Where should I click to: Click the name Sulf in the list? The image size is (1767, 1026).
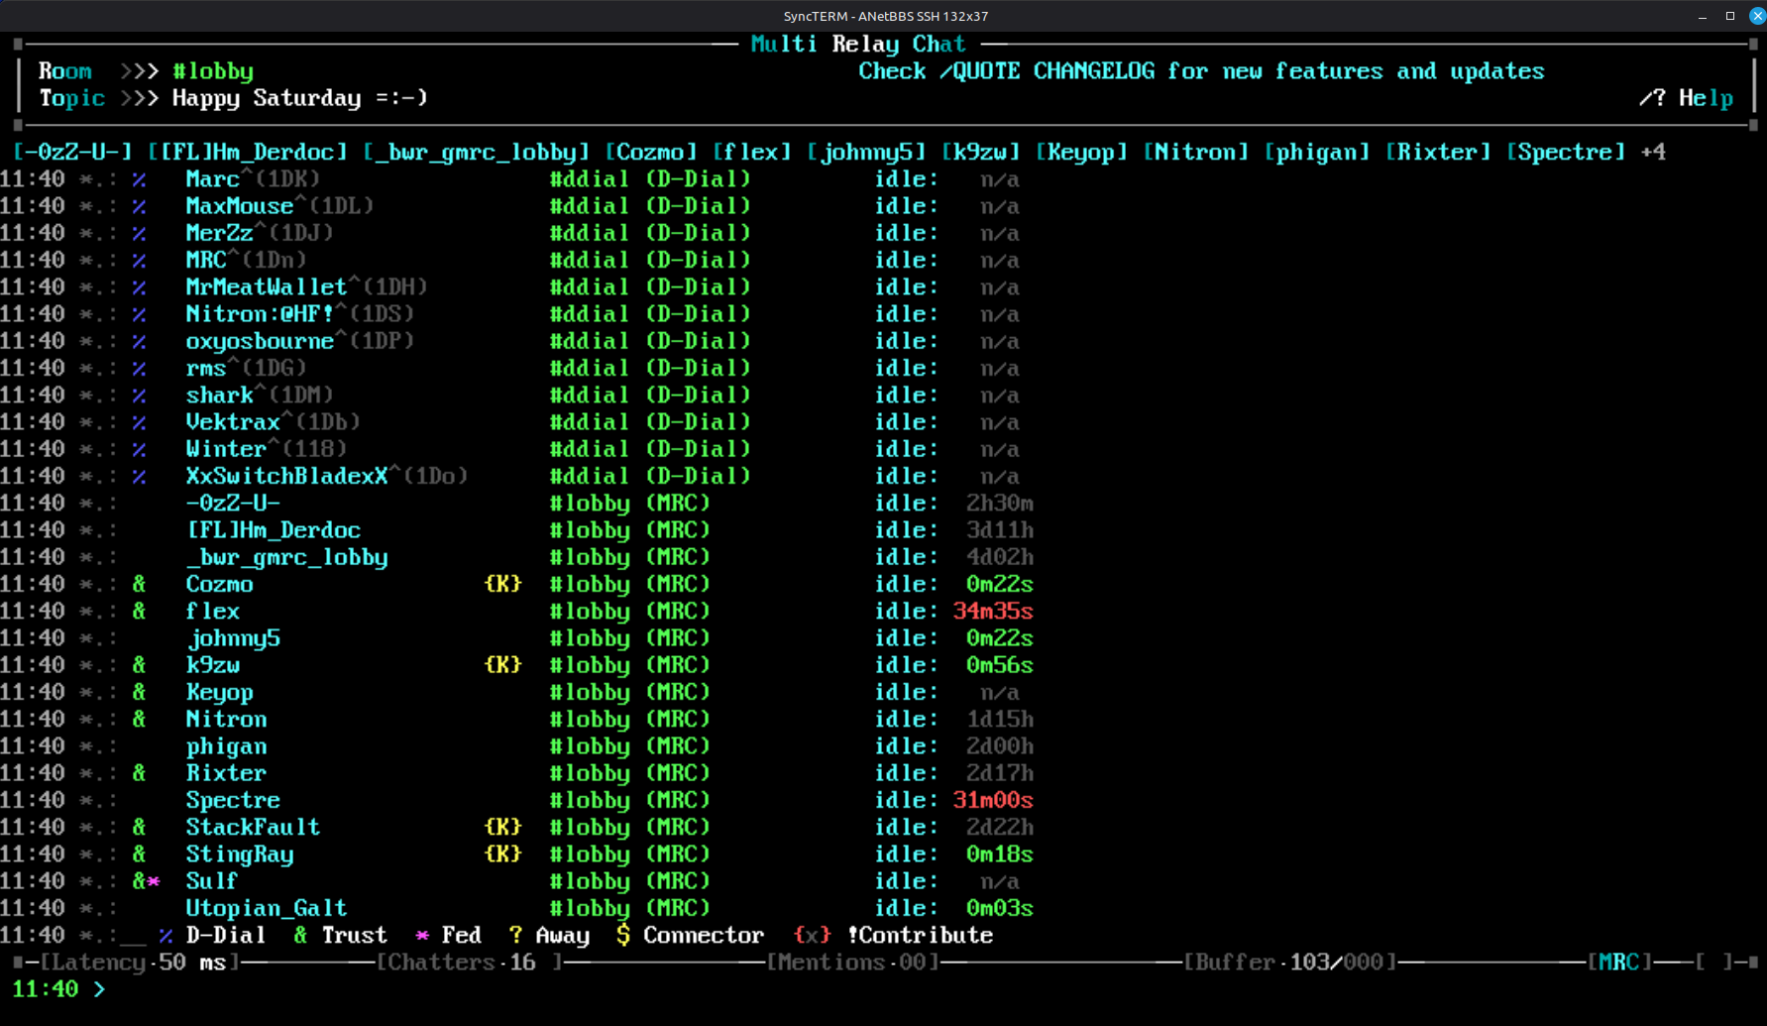[x=212, y=881]
